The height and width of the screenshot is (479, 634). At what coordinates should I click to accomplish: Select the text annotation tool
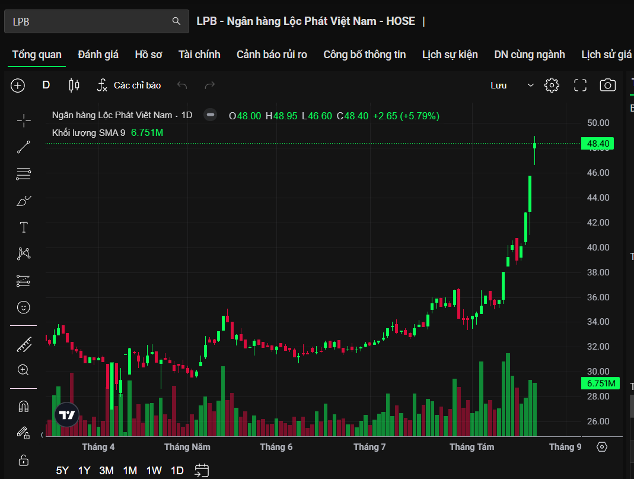click(x=24, y=227)
